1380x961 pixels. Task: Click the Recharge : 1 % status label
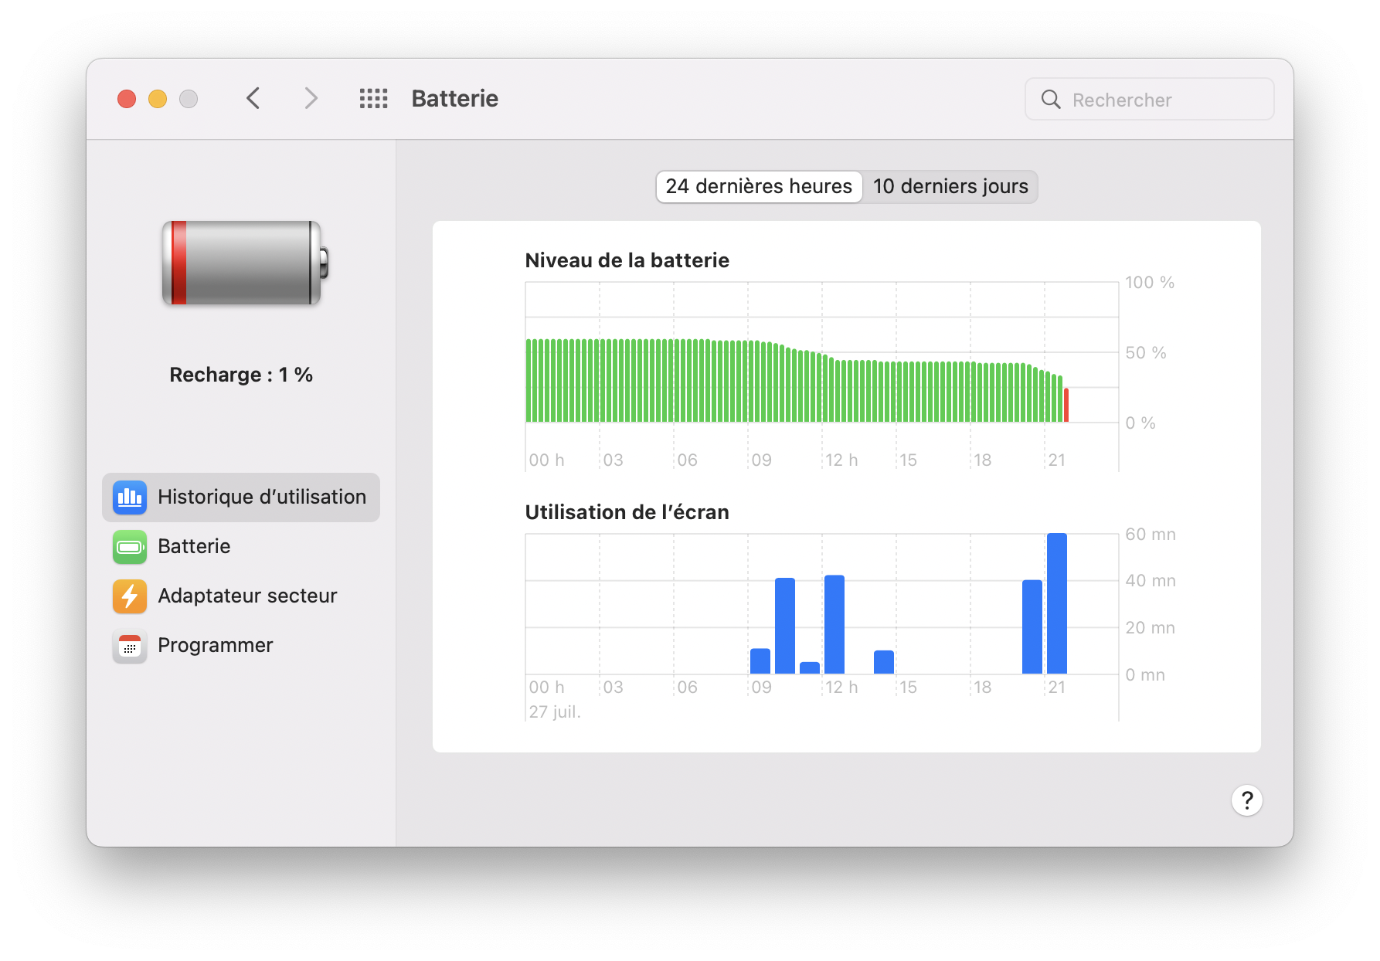click(241, 375)
